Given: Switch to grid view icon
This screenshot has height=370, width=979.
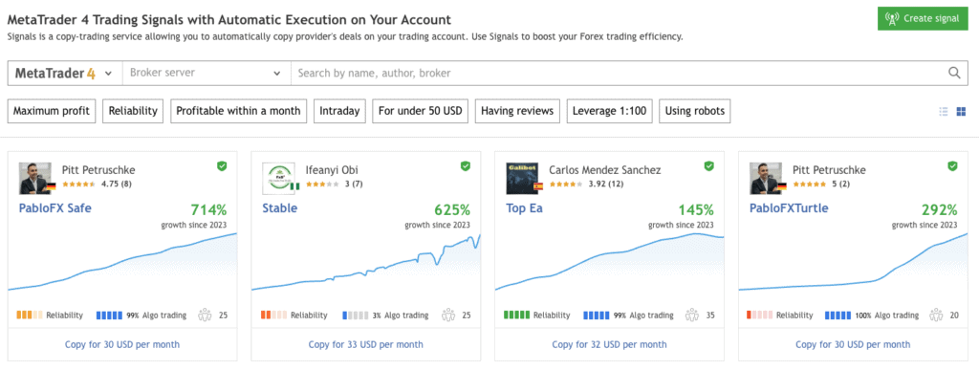Looking at the screenshot, I should pyautogui.click(x=961, y=112).
